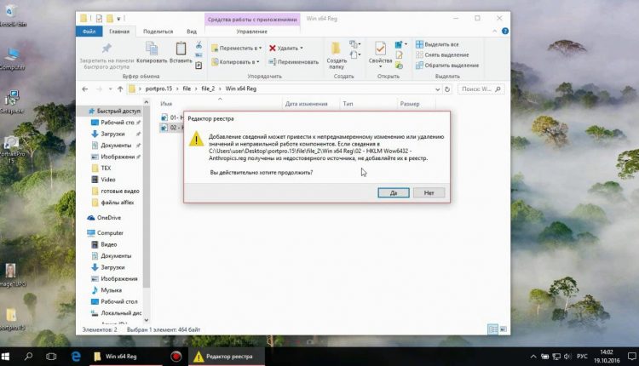
Task: Click portpro.15 in the address breadcrumb
Action: point(158,89)
